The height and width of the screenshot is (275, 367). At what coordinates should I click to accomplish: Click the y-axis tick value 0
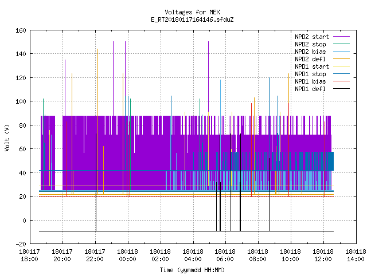tap(24, 220)
